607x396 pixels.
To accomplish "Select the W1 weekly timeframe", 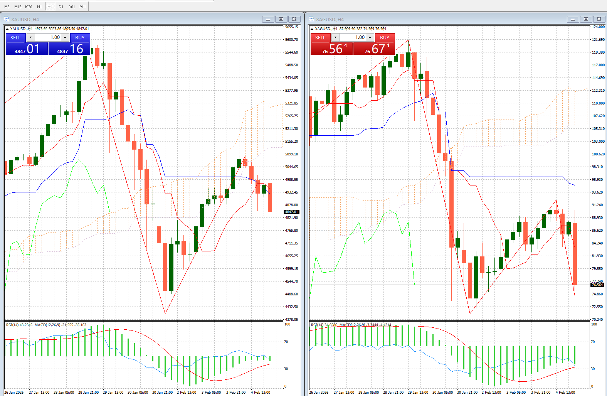I will tap(72, 7).
